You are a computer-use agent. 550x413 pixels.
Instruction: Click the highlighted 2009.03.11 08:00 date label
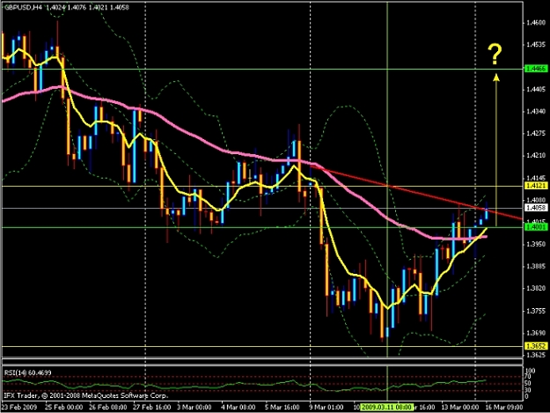[386, 407]
